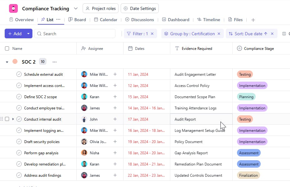The width and height of the screenshot is (290, 187).
Task: Tick the select-all checkbox beside Name header
Action: 7,48
